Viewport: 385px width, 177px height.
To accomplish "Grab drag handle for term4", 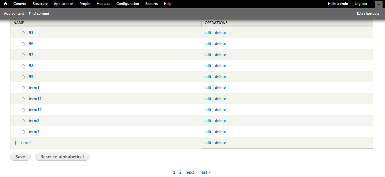I will (15, 143).
